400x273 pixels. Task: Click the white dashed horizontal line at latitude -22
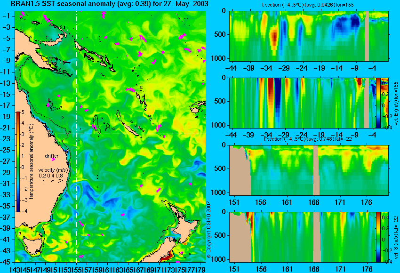[x=128, y=134]
